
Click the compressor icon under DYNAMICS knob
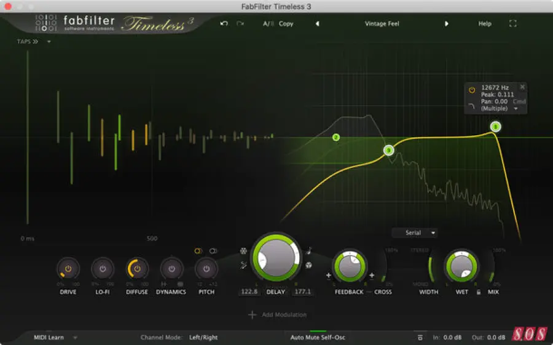click(x=180, y=284)
